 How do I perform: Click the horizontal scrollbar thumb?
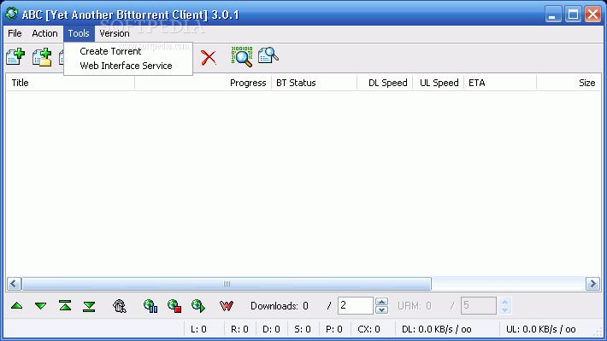pyautogui.click(x=227, y=284)
